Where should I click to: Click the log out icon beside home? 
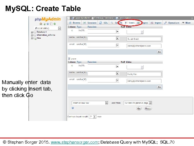pyautogui.click(x=44, y=24)
